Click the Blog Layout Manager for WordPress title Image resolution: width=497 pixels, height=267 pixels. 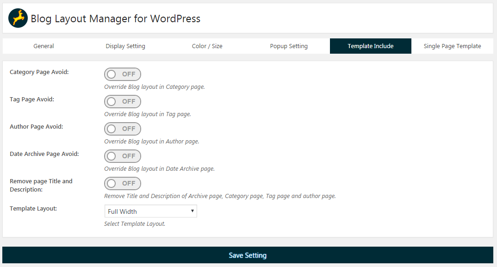[x=115, y=19]
